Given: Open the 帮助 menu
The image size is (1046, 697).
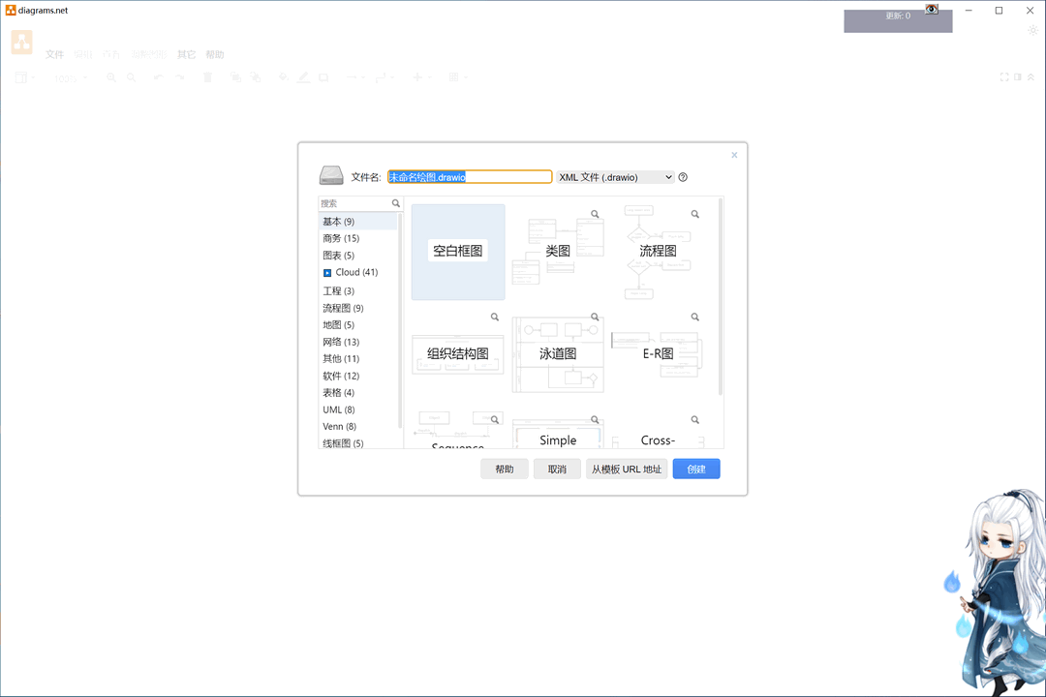Looking at the screenshot, I should tap(215, 54).
